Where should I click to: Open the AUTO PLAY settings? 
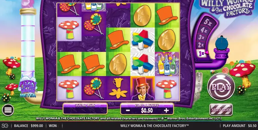click(x=221, y=109)
